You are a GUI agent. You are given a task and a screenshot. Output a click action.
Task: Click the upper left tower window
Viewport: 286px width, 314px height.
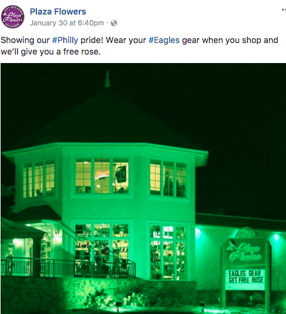[x=39, y=178]
